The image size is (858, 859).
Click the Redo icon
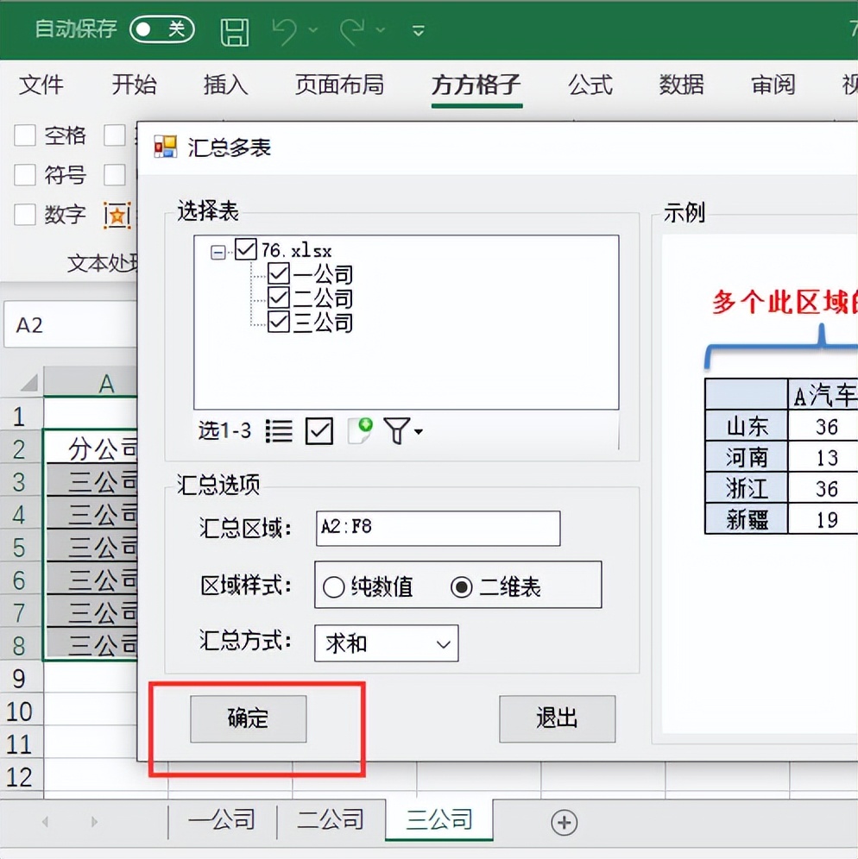[x=352, y=31]
